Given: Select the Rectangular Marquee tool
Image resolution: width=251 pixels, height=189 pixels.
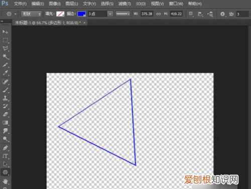Looking at the screenshot, I should click(x=5, y=40).
